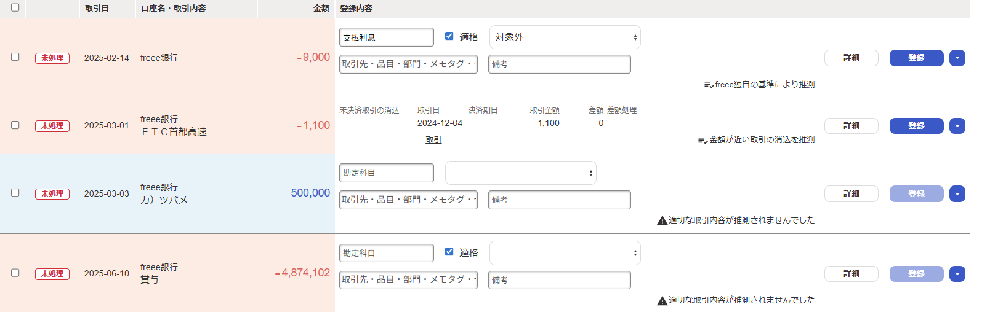982x312 pixels.
Task: Click the blue arrow button in 賞与 row
Action: [957, 274]
